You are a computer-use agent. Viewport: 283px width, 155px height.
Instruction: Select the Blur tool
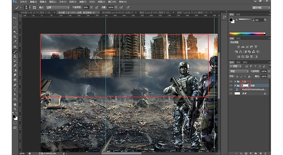point(15,75)
